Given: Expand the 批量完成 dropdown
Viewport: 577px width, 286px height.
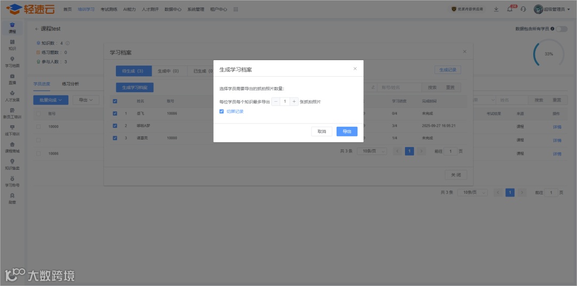Looking at the screenshot, I should 51,100.
